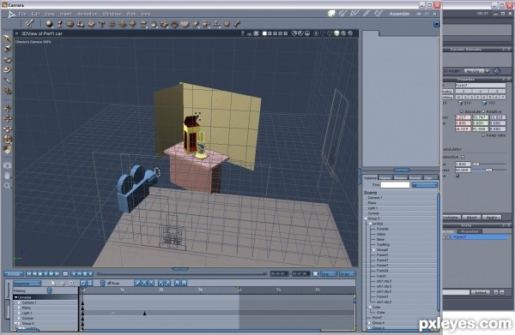The image size is (515, 335).
Task: Select the magnifier zoom tool on left sidebar
Action: pos(7,186)
